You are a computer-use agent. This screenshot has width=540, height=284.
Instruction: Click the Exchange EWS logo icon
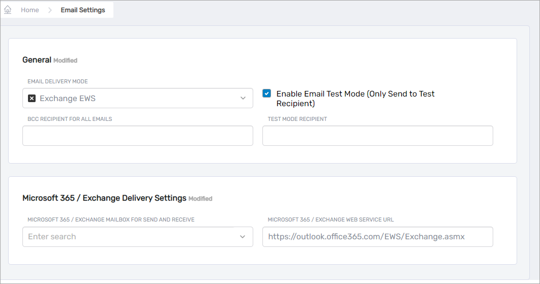coord(32,99)
